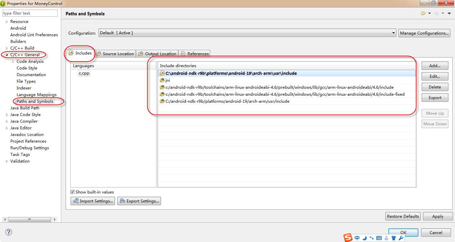Image resolution: width=455 pixels, height=242 pixels.
Task: Click the type filter text field
Action: 30,13
